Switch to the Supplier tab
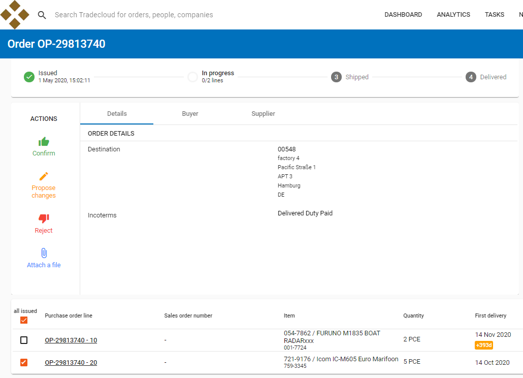Screen dimensions: 523x378 263,113
